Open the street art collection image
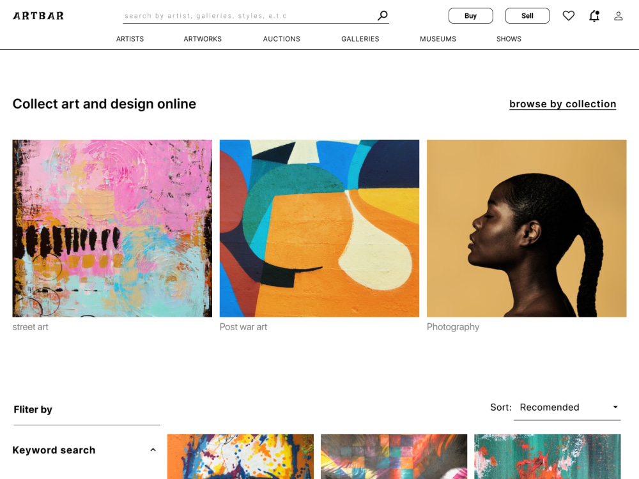The height and width of the screenshot is (479, 639). click(112, 229)
